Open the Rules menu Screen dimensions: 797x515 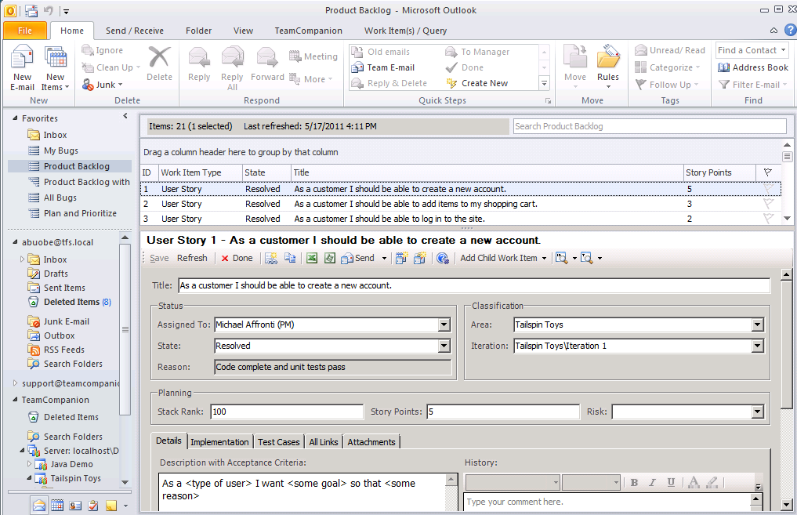(608, 66)
